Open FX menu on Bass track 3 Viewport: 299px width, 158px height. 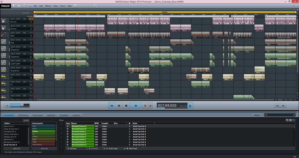tap(31, 33)
